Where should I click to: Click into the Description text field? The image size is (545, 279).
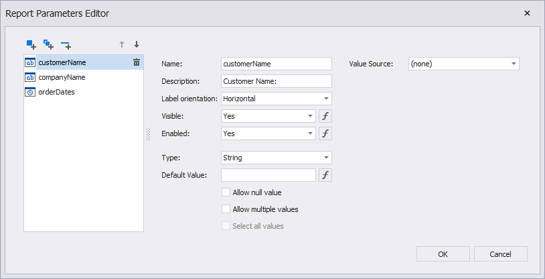coord(276,81)
